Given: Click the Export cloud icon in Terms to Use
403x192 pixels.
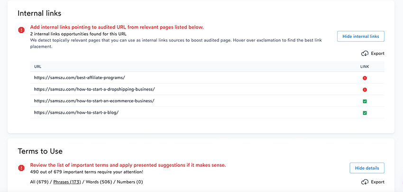Looking at the screenshot, I should point(365,182).
